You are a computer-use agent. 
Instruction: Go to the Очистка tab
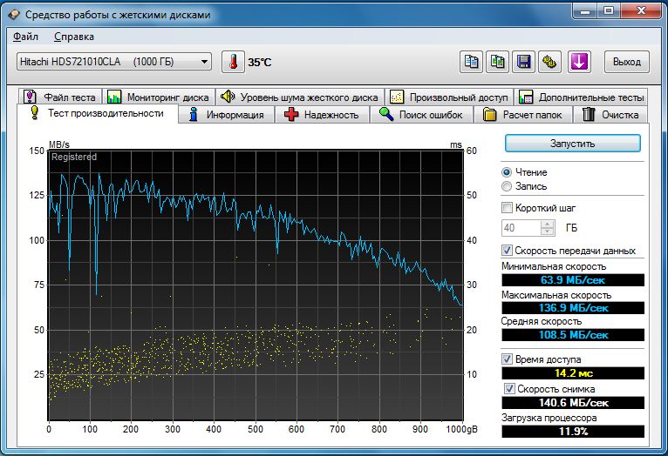point(612,115)
